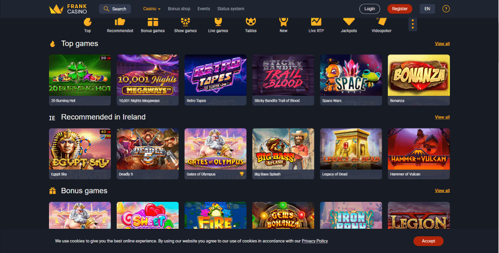The image size is (499, 253).
Task: Expand the Casino dropdown menu
Action: 152,9
